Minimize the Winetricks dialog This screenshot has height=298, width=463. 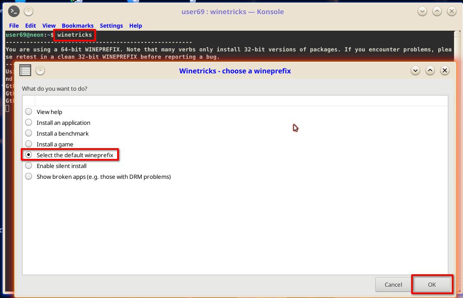(415, 70)
